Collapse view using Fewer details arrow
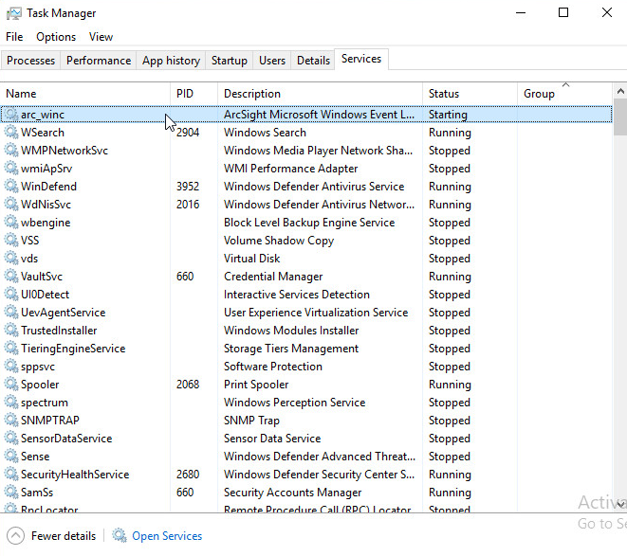Image resolution: width=627 pixels, height=556 pixels. tap(15, 536)
